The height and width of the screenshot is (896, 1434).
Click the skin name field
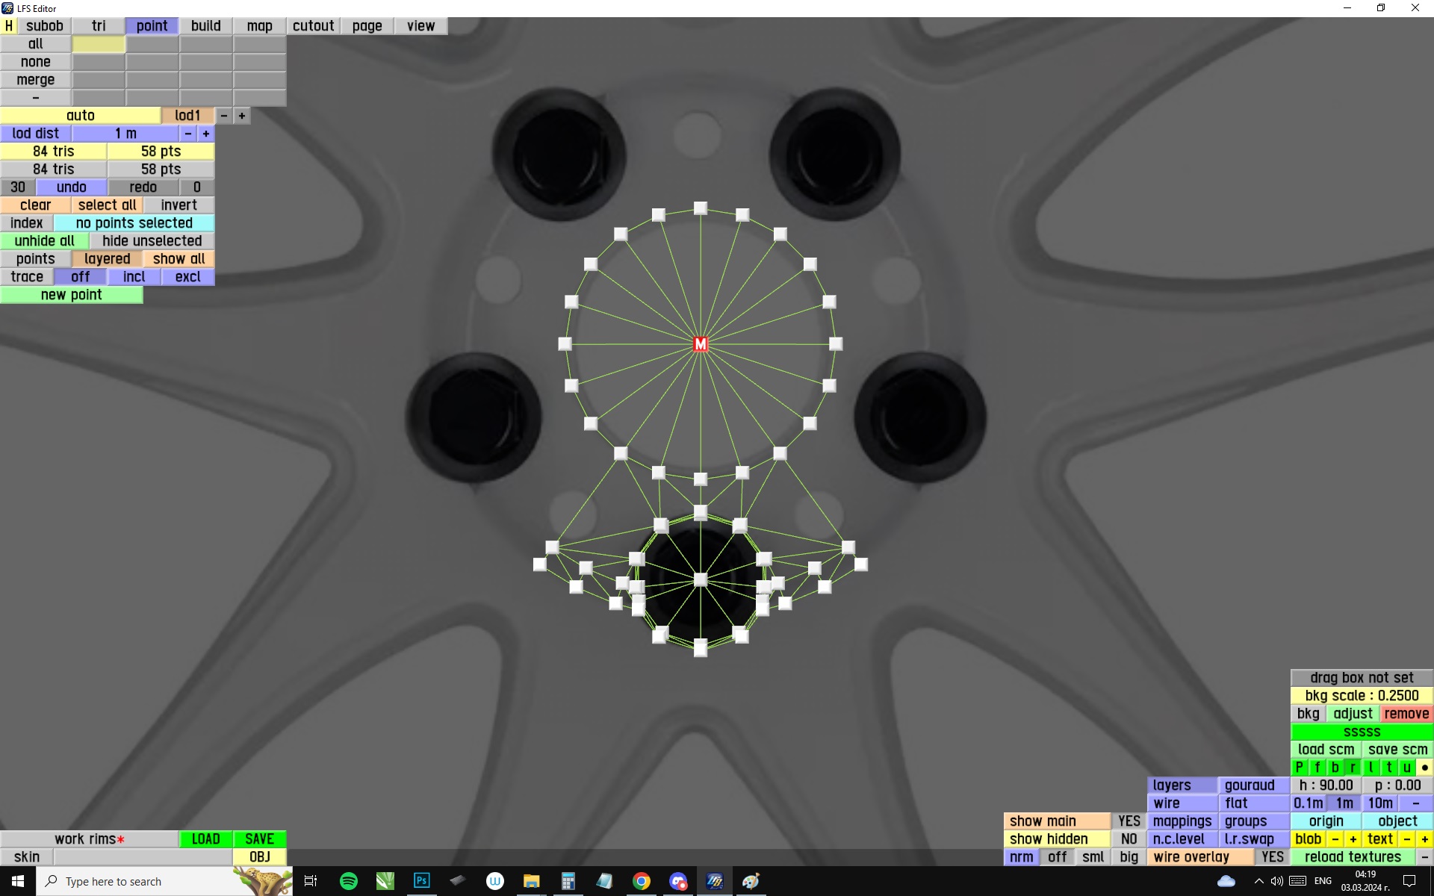pos(142,857)
